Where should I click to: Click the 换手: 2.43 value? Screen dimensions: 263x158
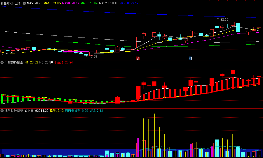point(57,111)
